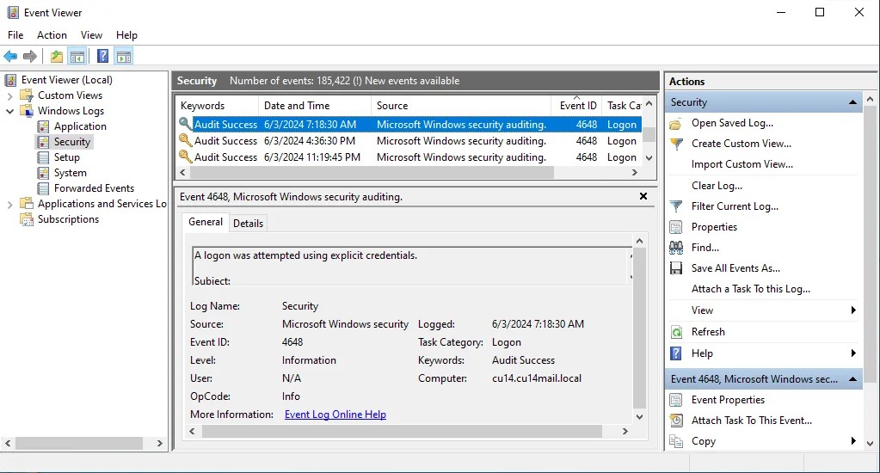Click the Copy icon in Actions pane

[676, 441]
